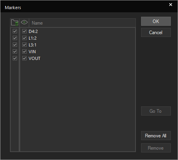The height and width of the screenshot is (160, 178).
Task: Uncheck the save checkbox for VIN
Action: coord(15,52)
